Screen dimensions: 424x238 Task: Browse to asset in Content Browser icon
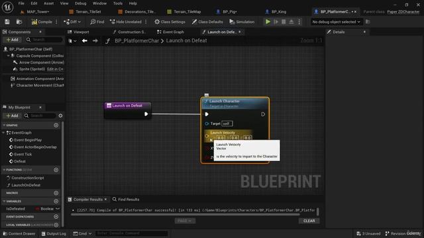19,22
